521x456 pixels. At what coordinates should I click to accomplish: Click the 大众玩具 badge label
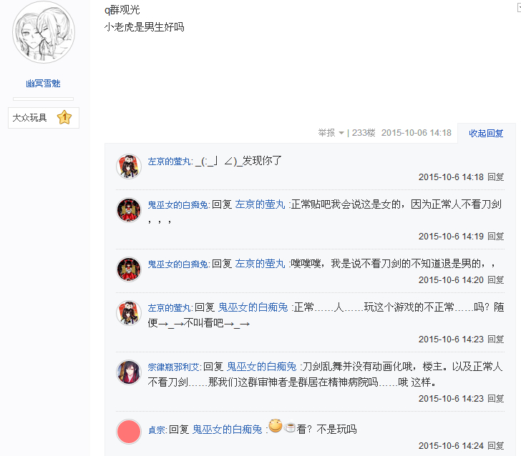coord(30,117)
